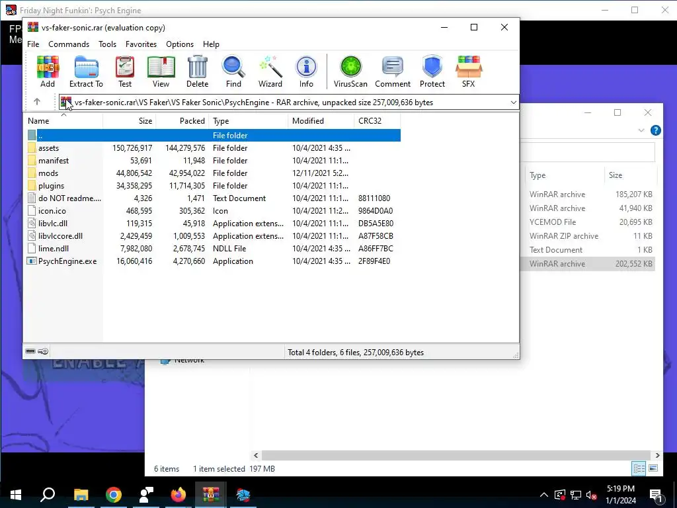Viewport: 677px width, 508px height.
Task: Run VirusScan on the archive
Action: click(350, 71)
